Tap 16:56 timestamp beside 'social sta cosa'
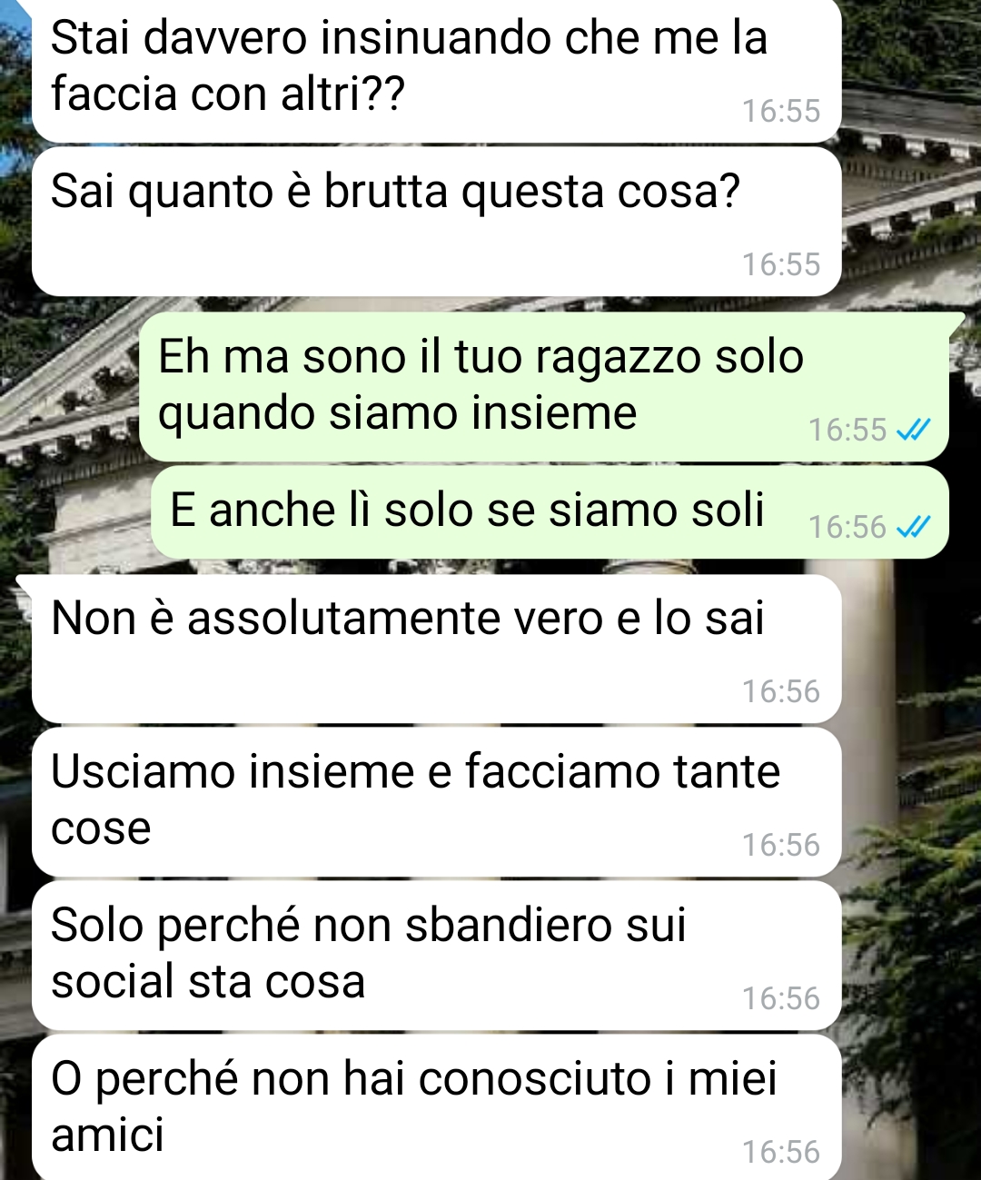The image size is (981, 1180). click(780, 998)
